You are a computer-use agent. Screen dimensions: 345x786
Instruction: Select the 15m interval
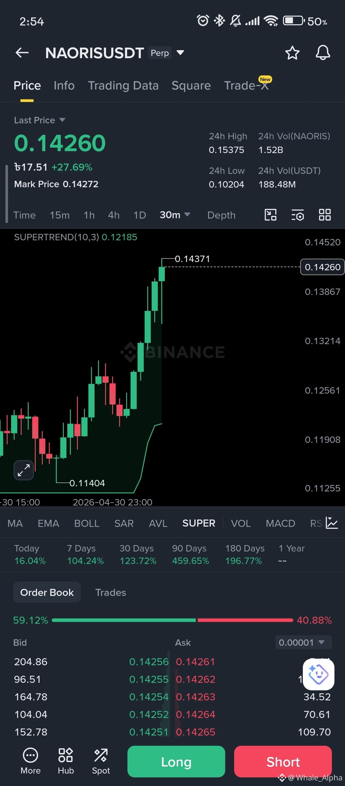pyautogui.click(x=60, y=215)
